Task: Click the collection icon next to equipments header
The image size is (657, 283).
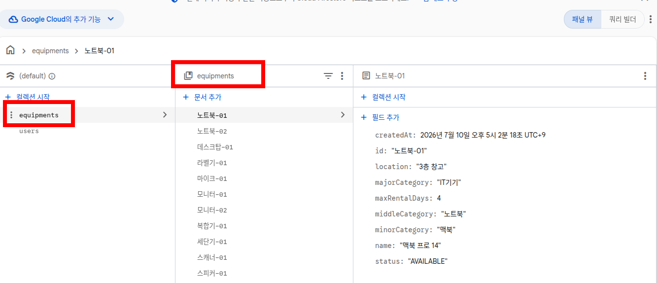Action: 188,76
